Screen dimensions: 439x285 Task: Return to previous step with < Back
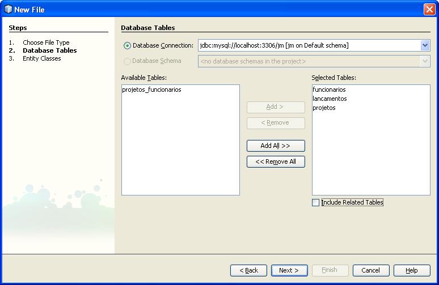[248, 270]
